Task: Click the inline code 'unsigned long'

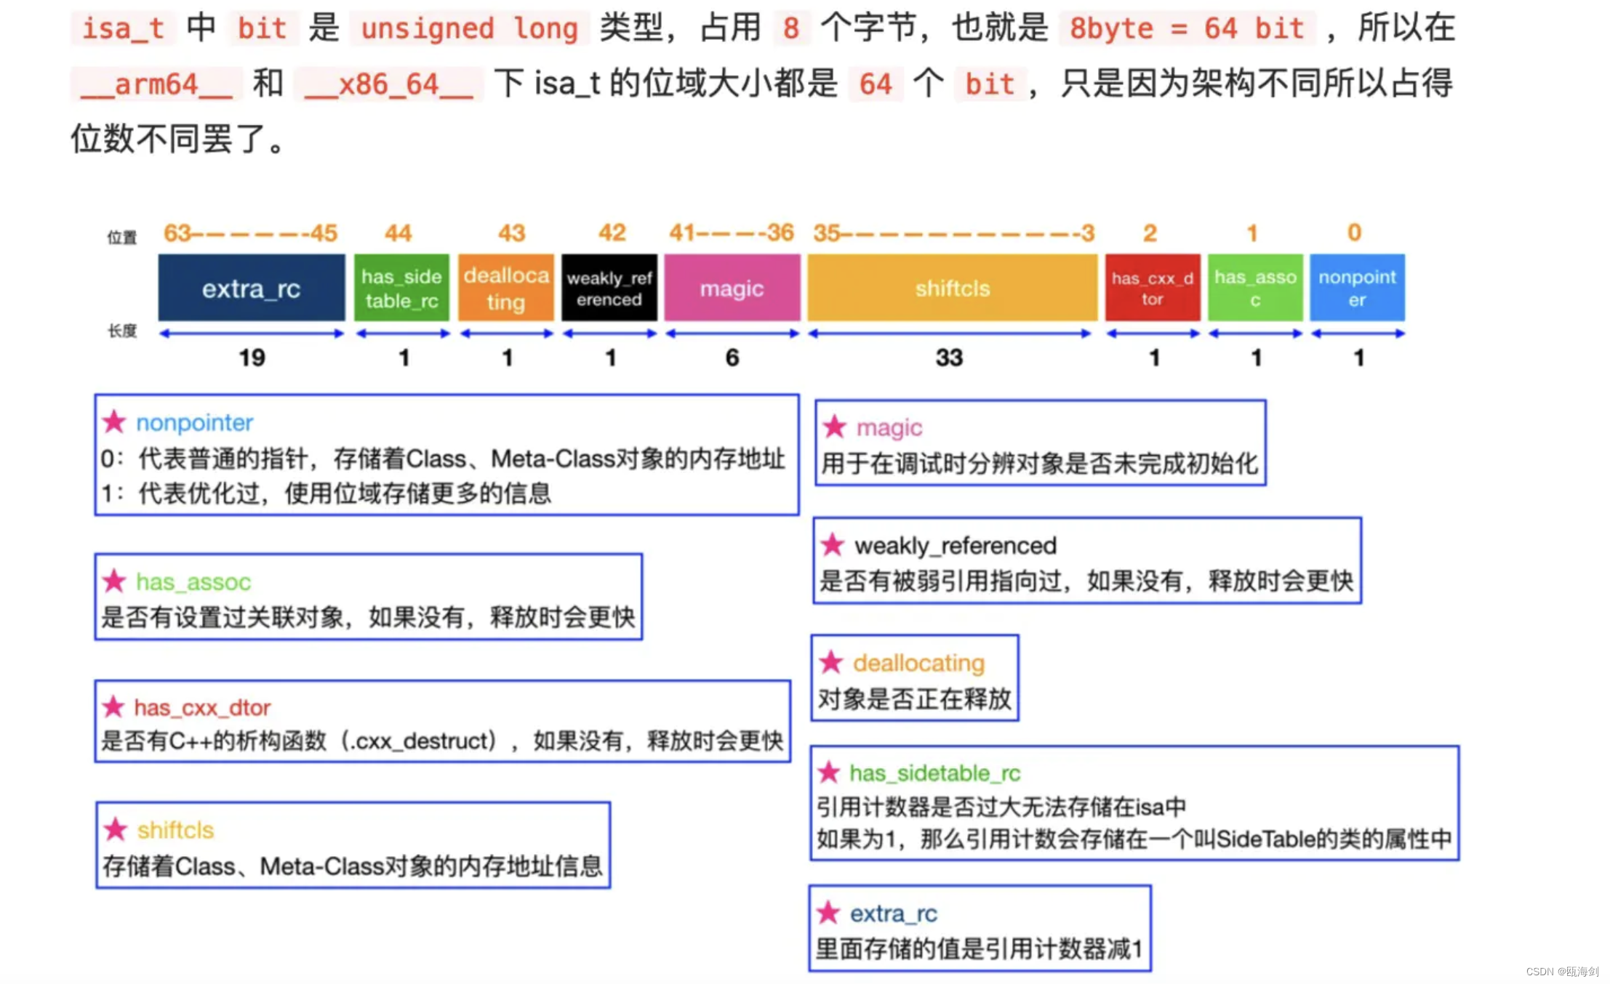Action: coord(469,28)
